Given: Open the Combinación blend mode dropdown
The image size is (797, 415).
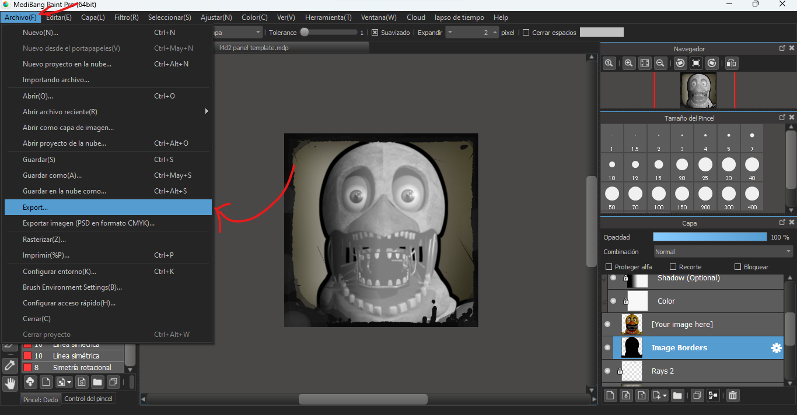Looking at the screenshot, I should click(723, 252).
